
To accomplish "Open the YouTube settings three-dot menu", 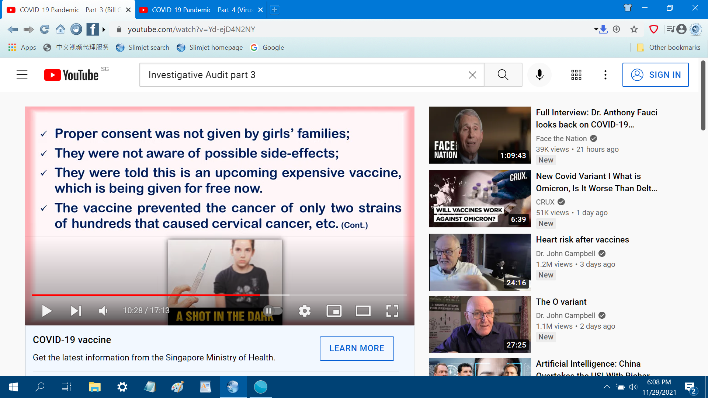I will click(x=605, y=75).
